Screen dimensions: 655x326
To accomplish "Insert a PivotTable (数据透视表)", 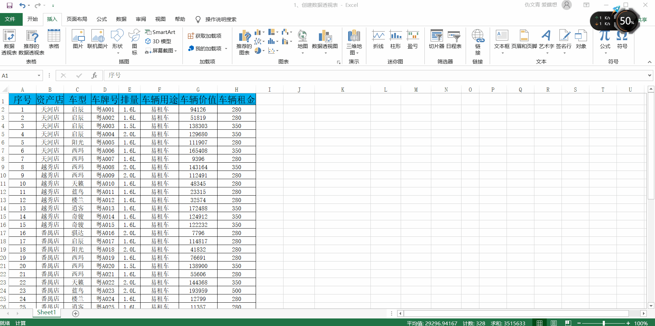I will tap(9, 43).
